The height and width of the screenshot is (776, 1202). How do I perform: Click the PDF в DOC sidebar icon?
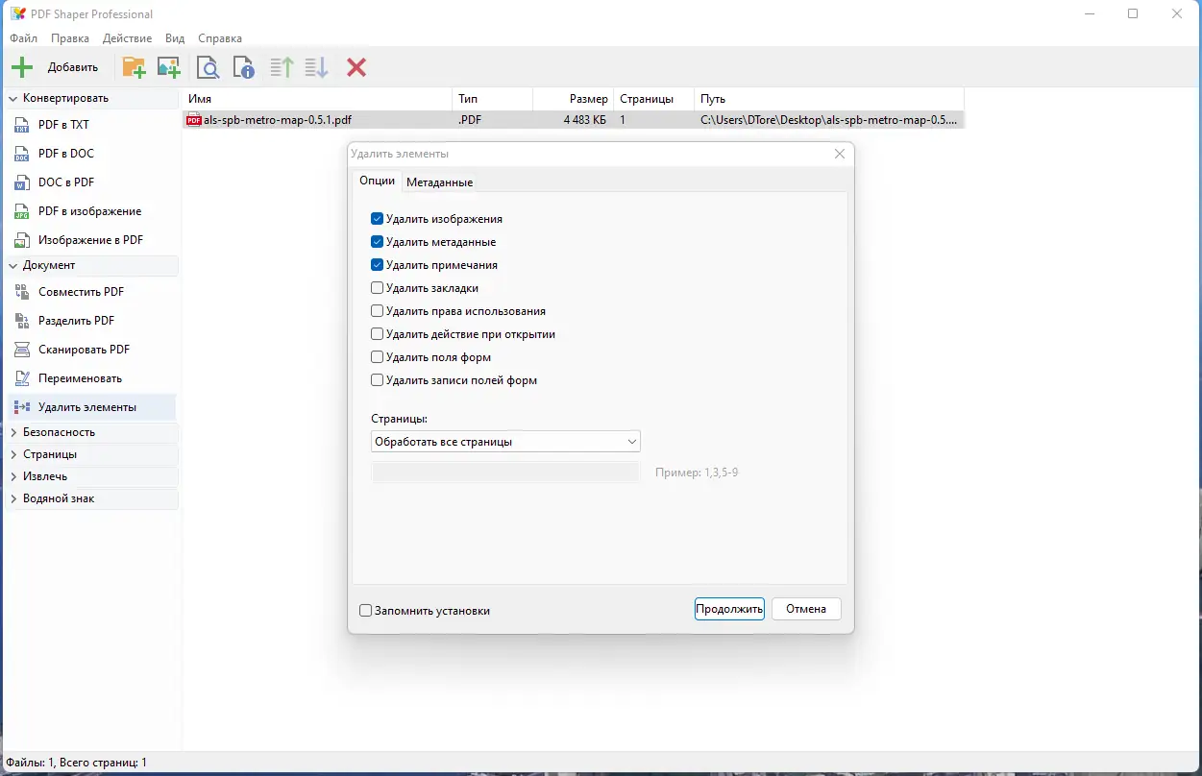[x=22, y=154]
